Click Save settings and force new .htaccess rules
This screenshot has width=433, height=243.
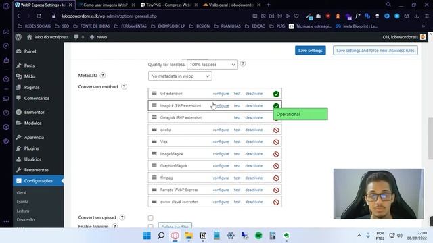(375, 51)
